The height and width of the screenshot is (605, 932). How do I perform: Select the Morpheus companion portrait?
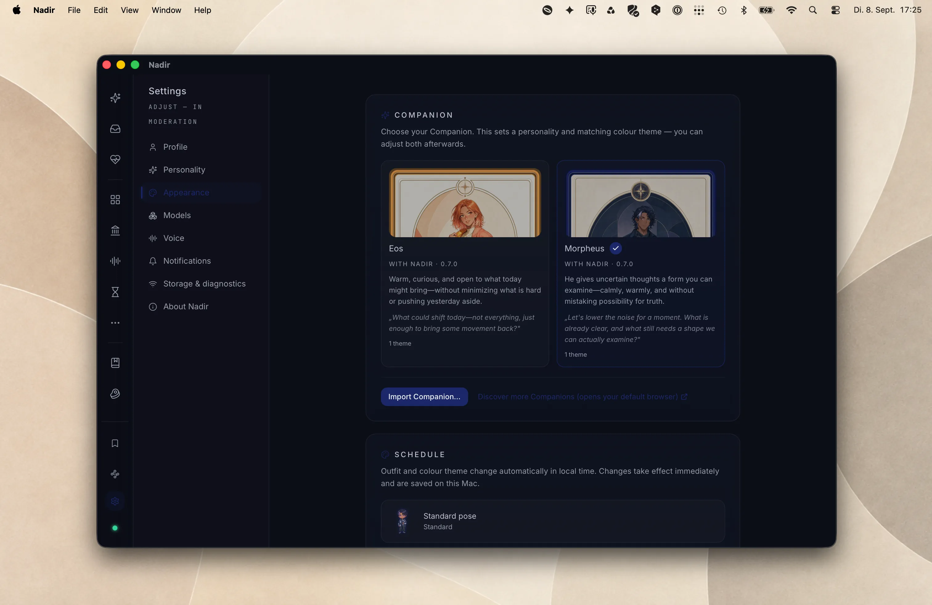[641, 203]
